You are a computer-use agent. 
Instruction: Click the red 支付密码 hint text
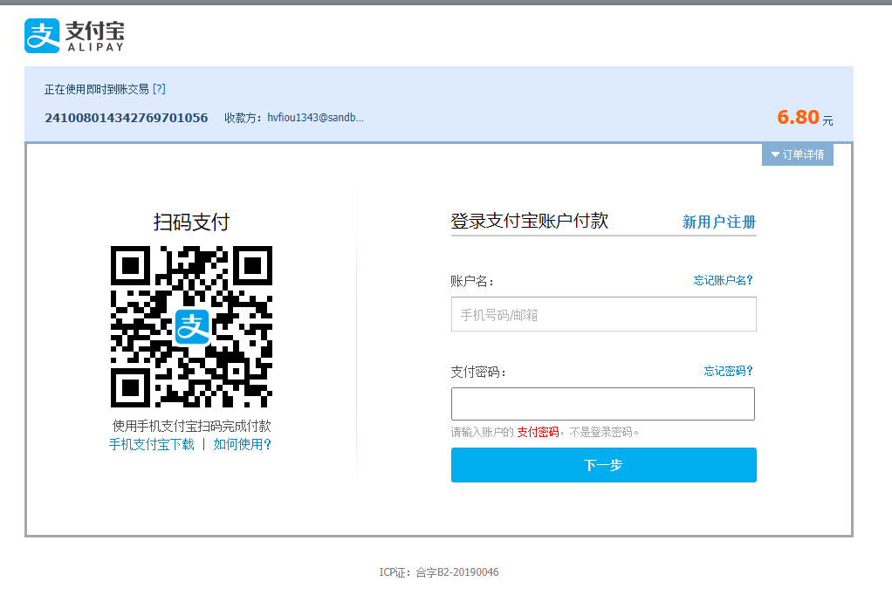click(x=538, y=432)
